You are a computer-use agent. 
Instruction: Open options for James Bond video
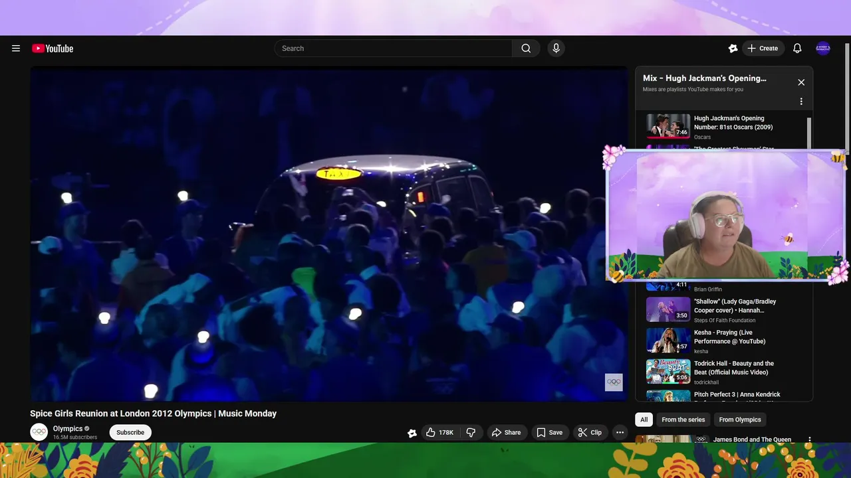pos(809,439)
